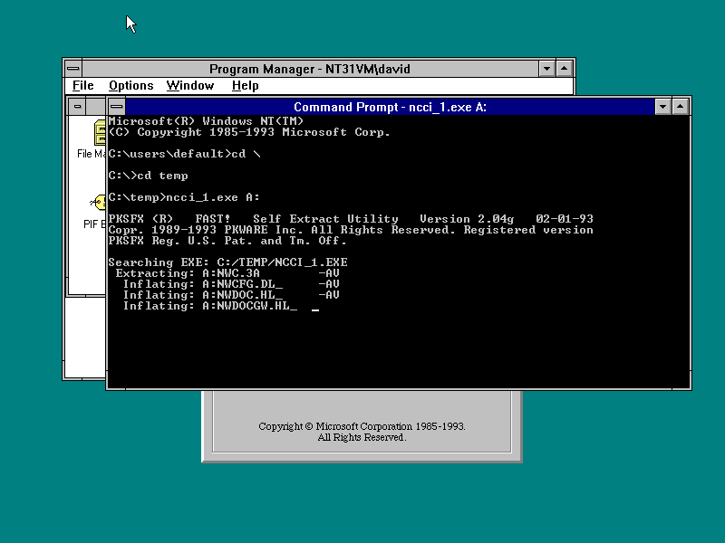Open the File menu in Program Manager
The height and width of the screenshot is (543, 725).
pos(82,85)
